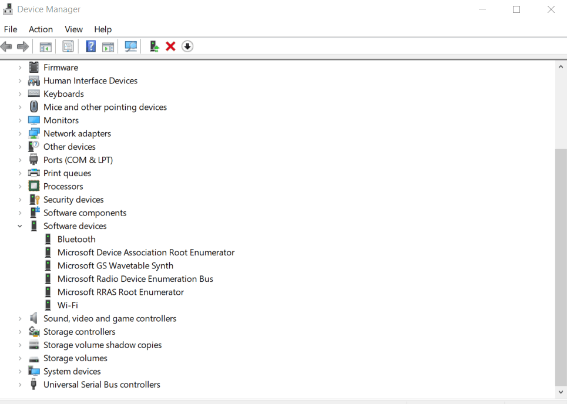The width and height of the screenshot is (567, 404).
Task: Expand the Network adapters category
Action: click(x=20, y=134)
